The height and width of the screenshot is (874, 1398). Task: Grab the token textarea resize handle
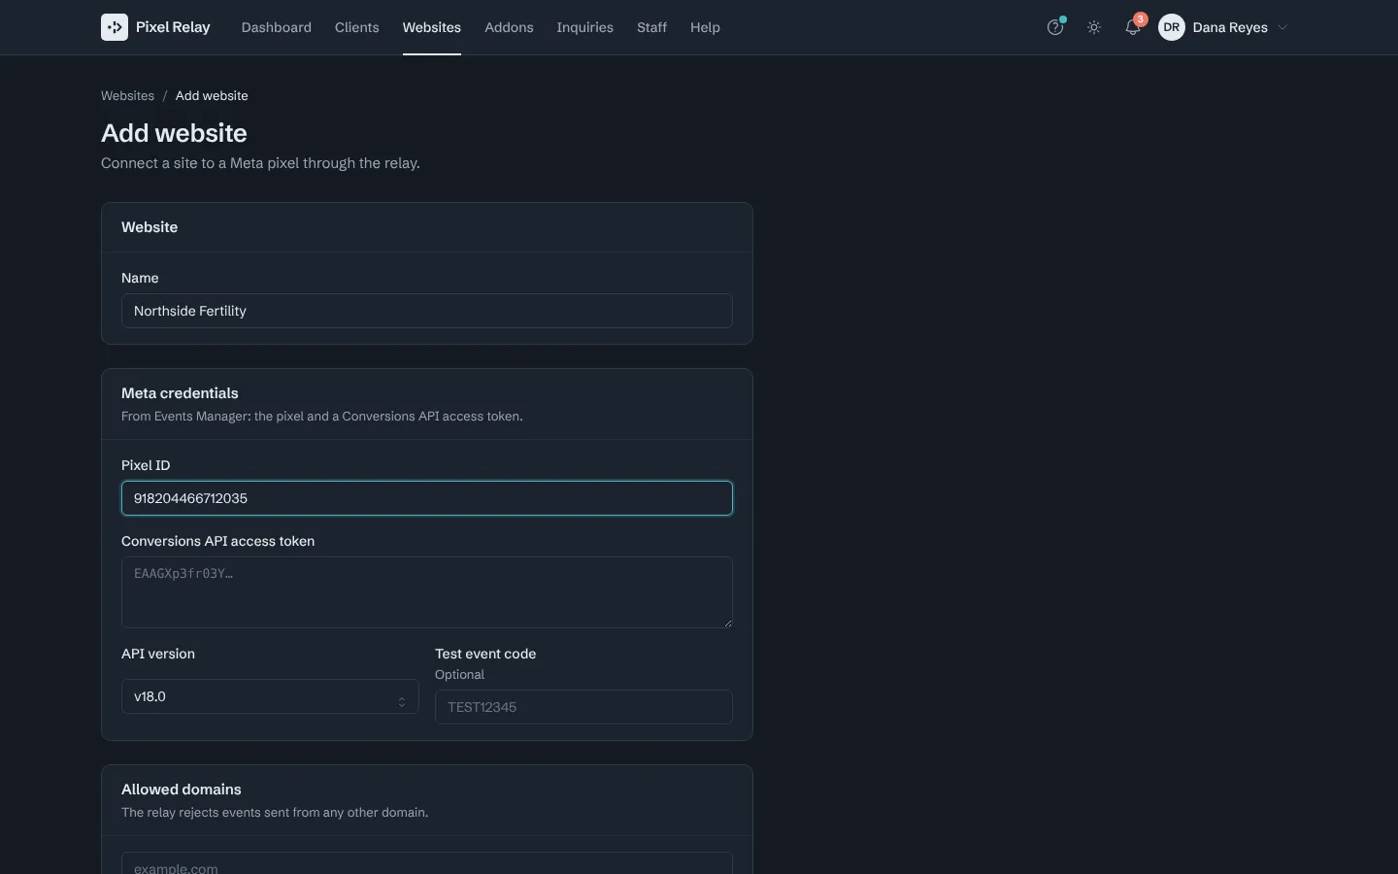727,622
